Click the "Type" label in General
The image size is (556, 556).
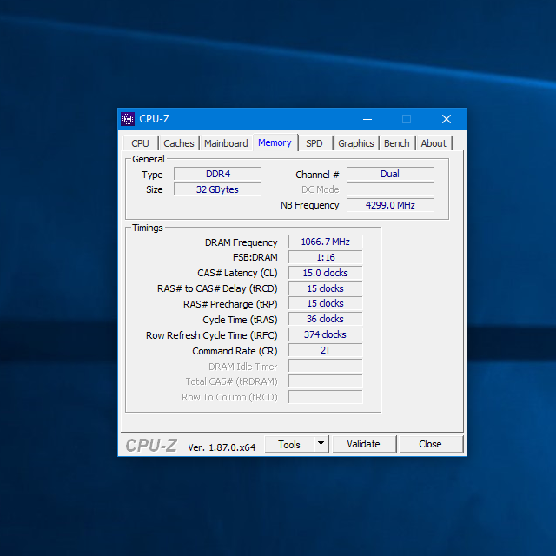point(152,175)
